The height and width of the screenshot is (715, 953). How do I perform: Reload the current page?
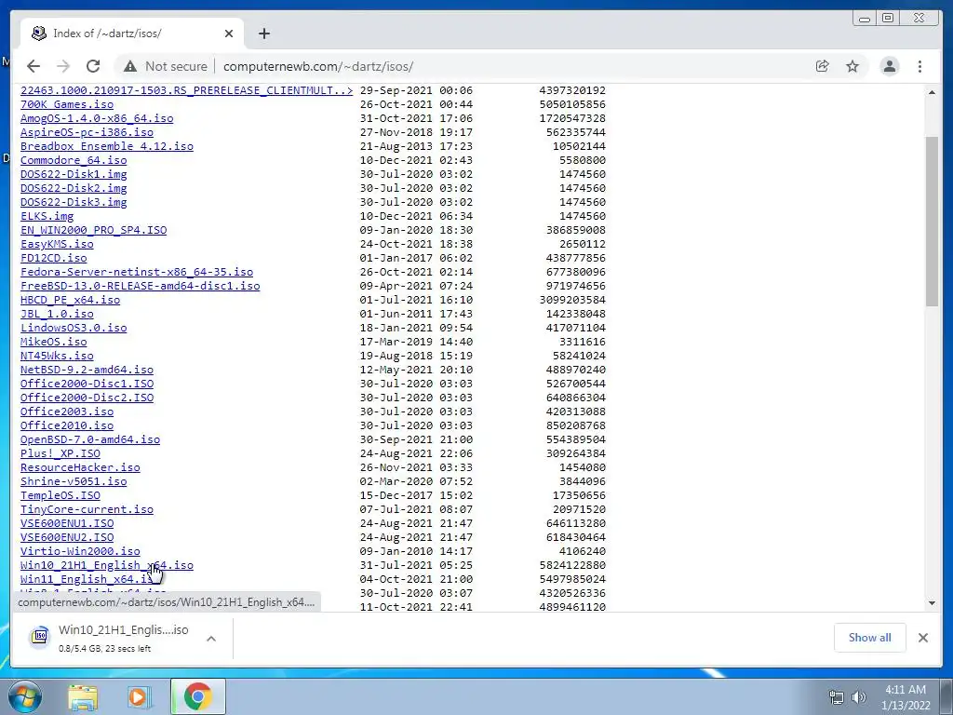(x=93, y=66)
